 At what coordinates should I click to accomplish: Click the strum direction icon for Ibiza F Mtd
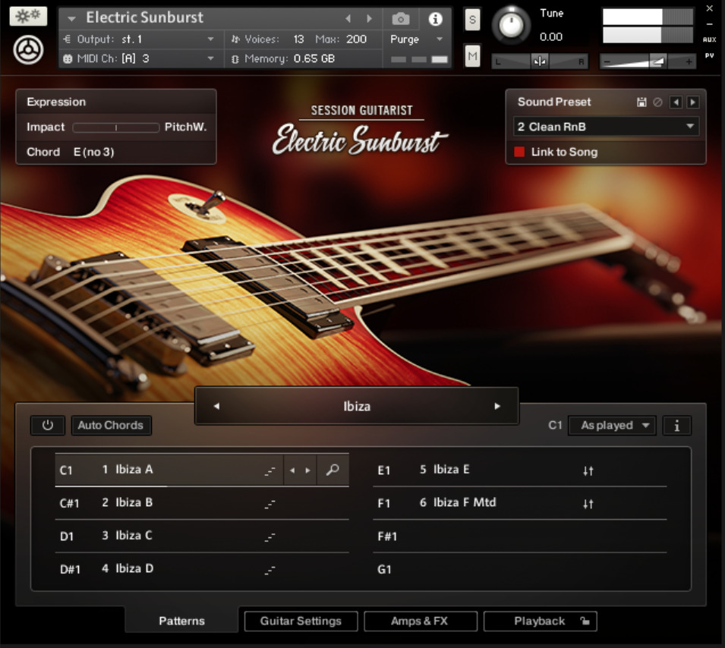588,504
